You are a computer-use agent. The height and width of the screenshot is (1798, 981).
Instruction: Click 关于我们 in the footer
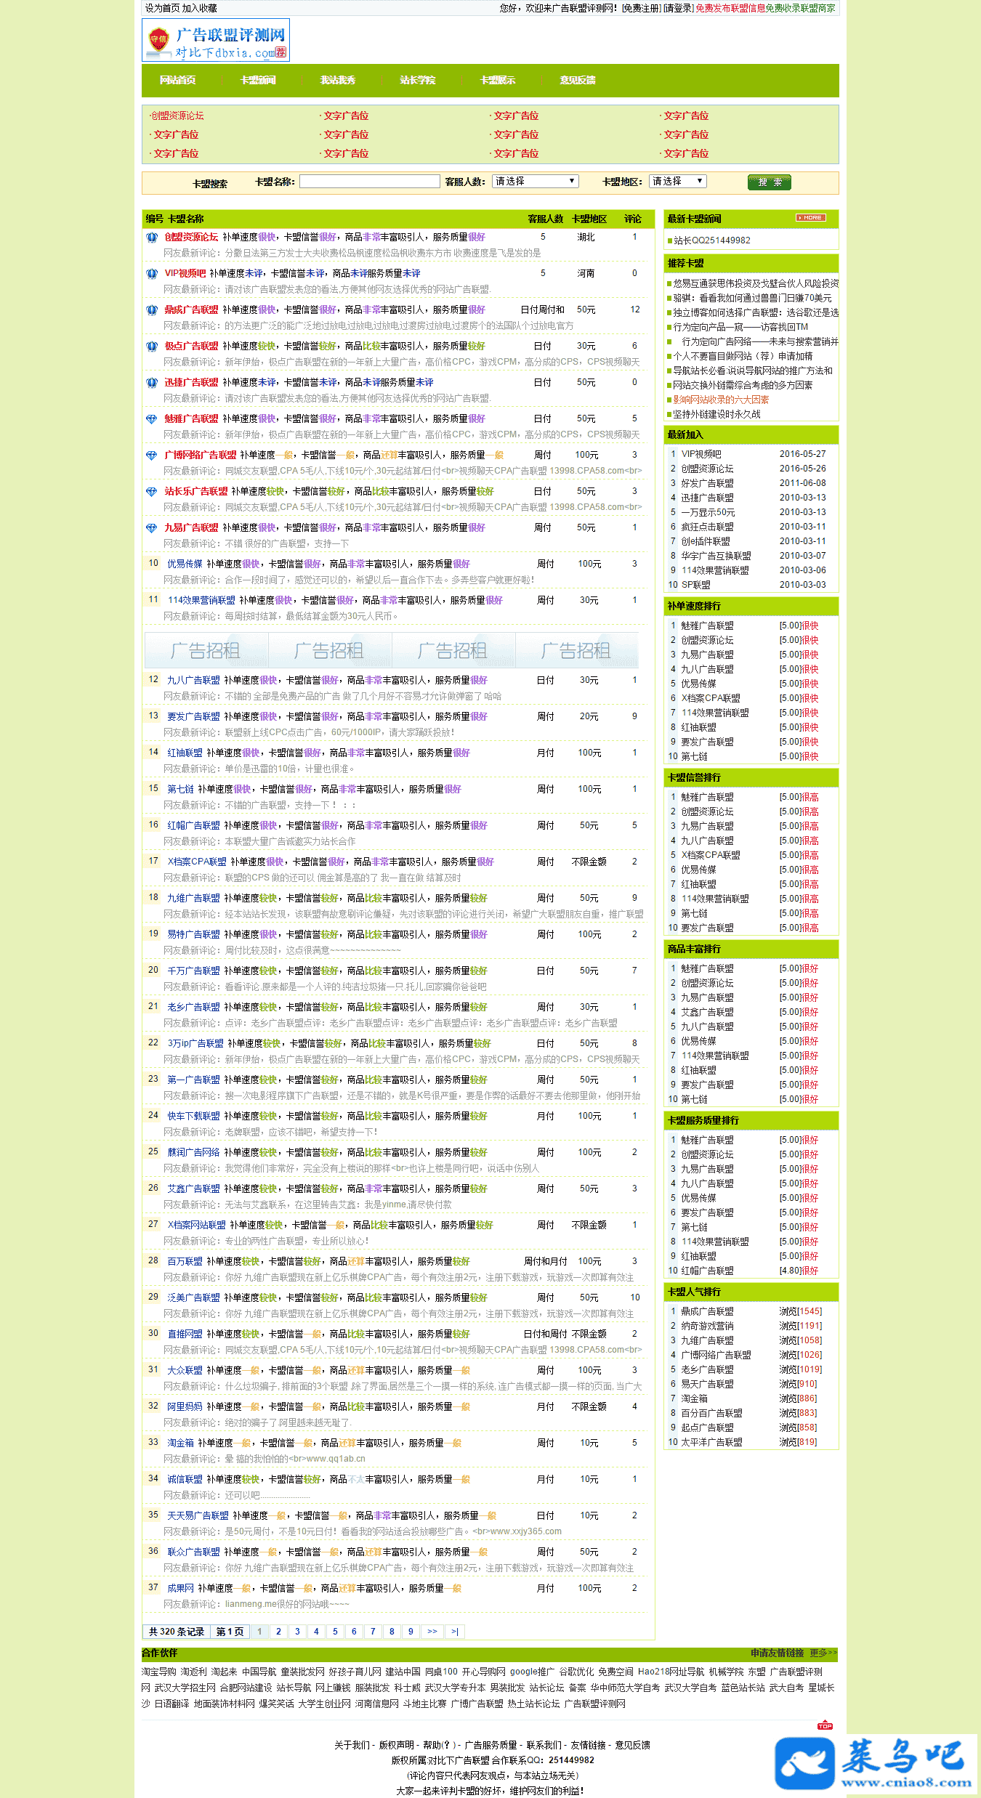click(352, 1745)
